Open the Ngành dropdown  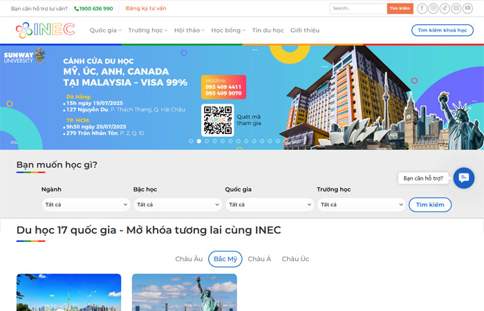coord(86,205)
